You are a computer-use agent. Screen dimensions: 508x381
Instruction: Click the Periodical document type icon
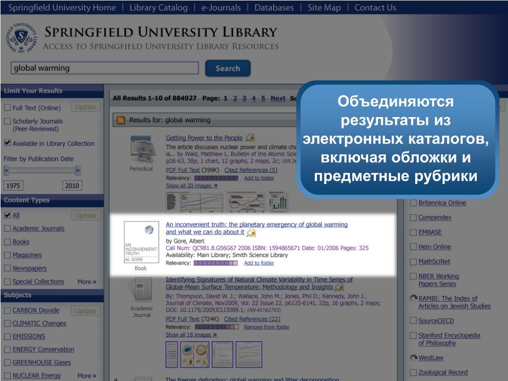(x=141, y=149)
